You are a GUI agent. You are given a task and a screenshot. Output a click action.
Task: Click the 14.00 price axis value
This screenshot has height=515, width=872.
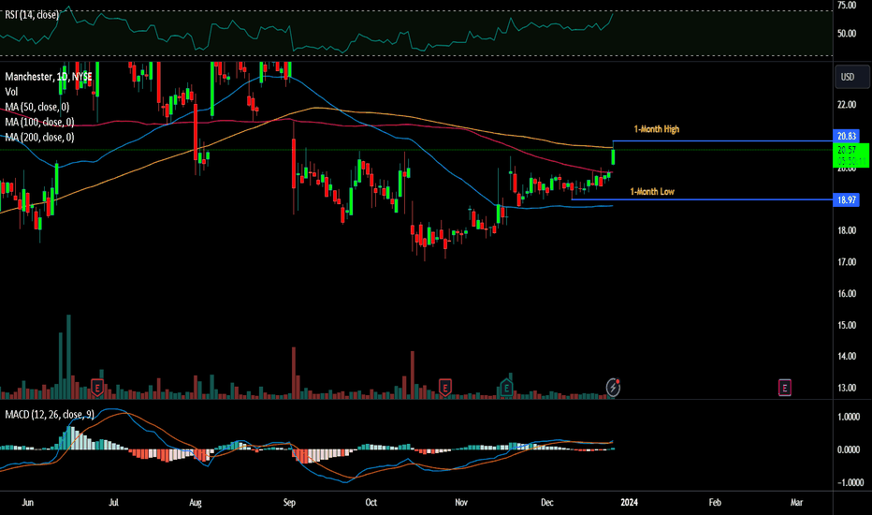click(847, 357)
